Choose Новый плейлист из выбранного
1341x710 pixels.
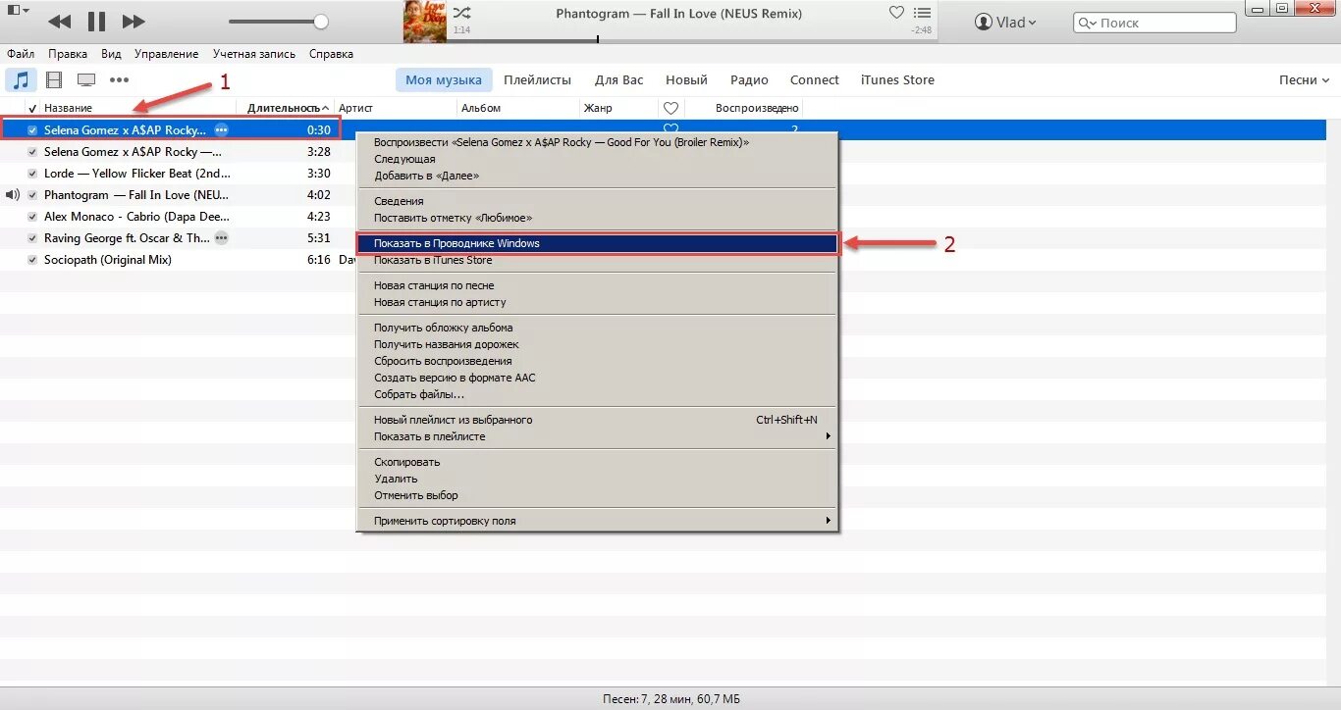[597, 420]
